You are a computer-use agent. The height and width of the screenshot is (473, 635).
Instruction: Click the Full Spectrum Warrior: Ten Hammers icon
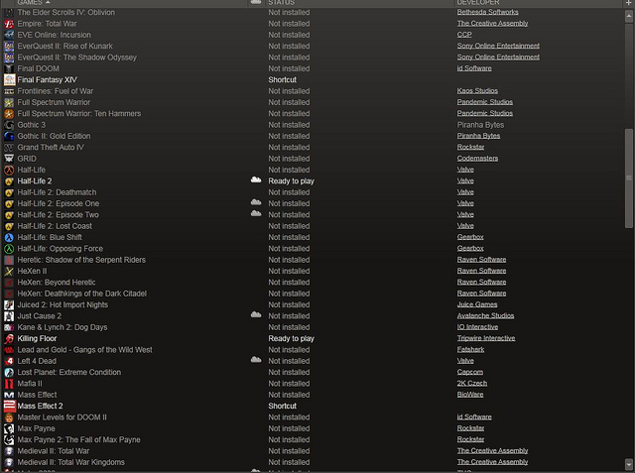[9, 114]
